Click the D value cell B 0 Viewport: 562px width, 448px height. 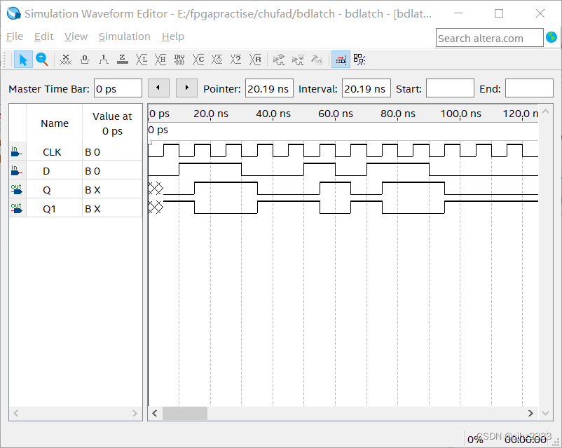(112, 171)
